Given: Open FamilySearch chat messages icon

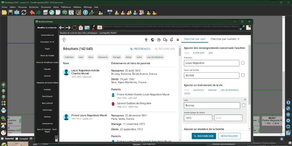Looking at the screenshot, I should tap(165, 40).
